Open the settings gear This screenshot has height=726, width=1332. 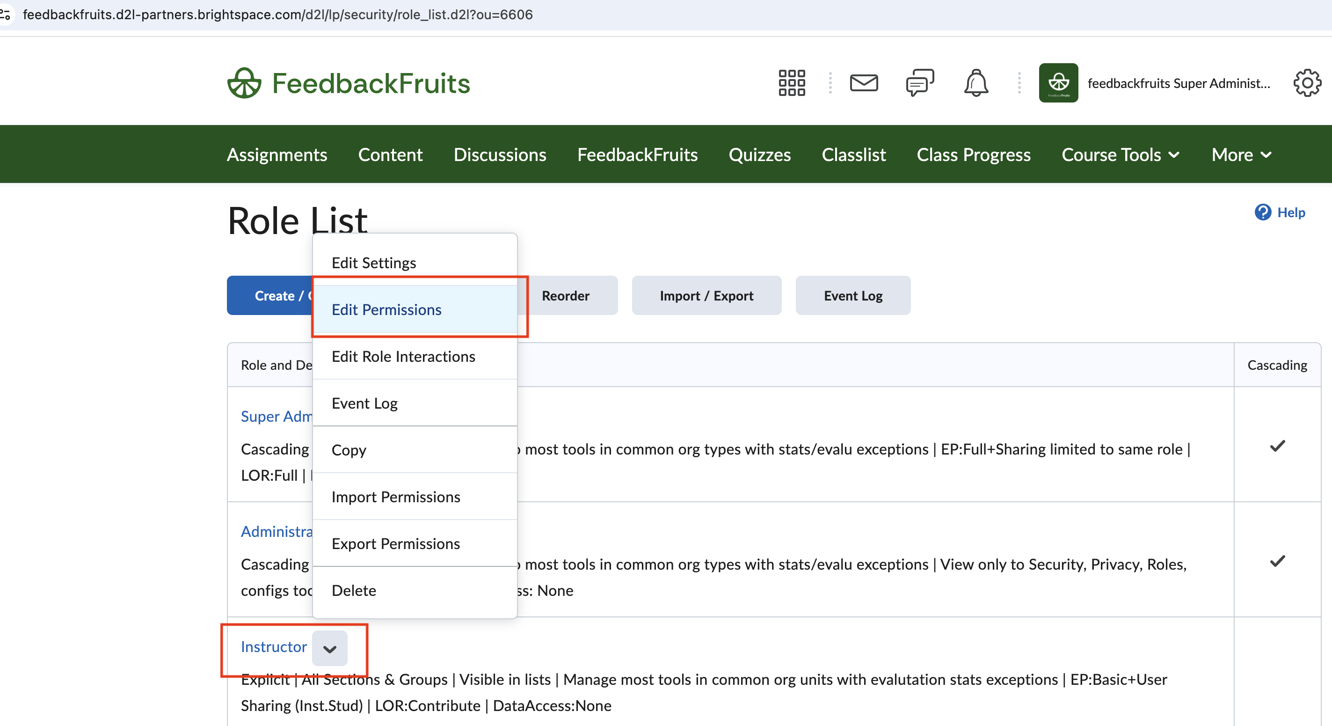click(x=1307, y=83)
